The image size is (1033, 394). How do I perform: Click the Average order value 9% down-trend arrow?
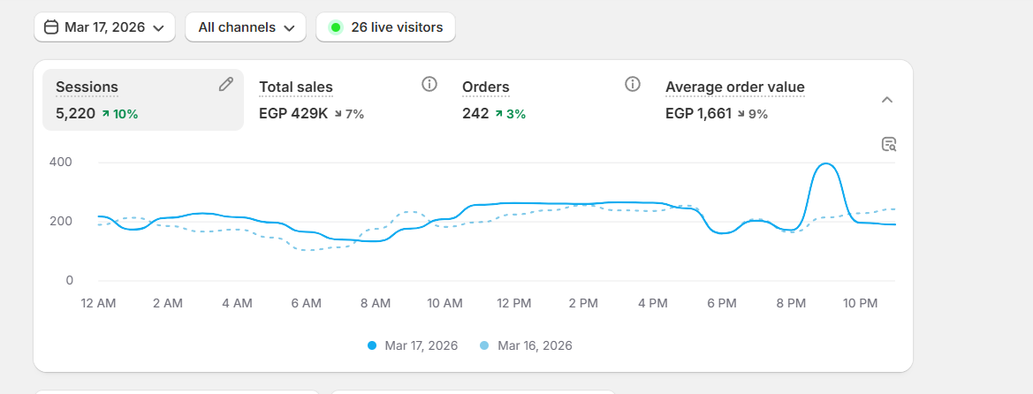click(741, 114)
